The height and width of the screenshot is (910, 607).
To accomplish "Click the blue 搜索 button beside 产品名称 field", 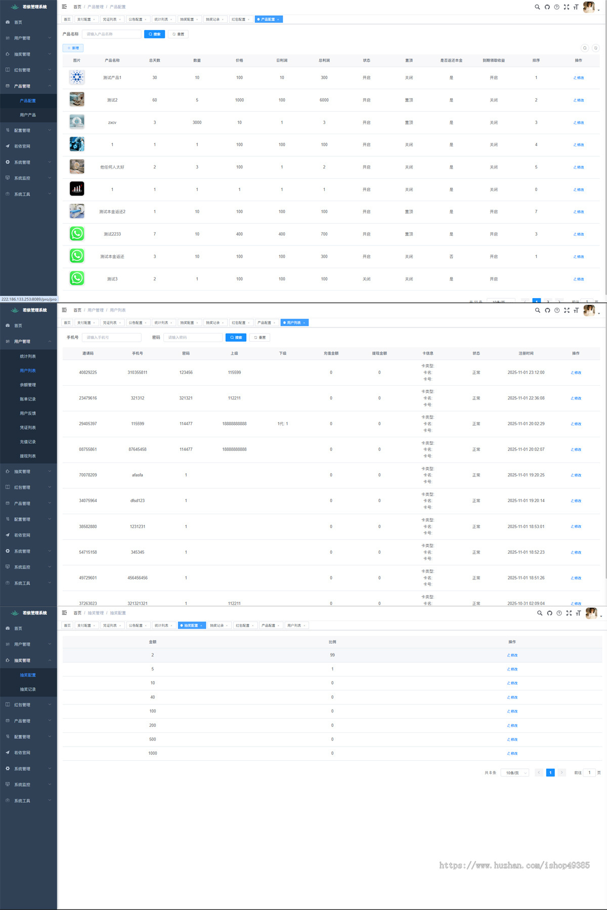I will coord(154,34).
